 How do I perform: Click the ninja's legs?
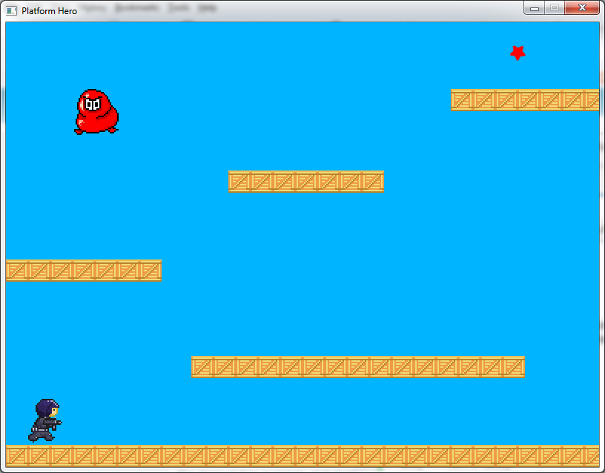click(x=42, y=434)
